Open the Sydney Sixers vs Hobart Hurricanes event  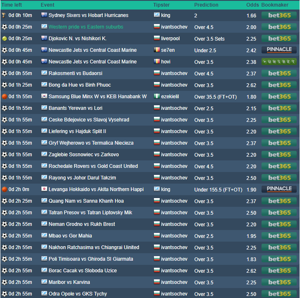click(x=89, y=15)
